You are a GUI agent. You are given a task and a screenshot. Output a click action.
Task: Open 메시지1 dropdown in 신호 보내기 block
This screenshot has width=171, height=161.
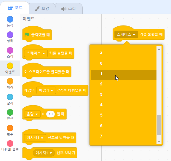44,153
